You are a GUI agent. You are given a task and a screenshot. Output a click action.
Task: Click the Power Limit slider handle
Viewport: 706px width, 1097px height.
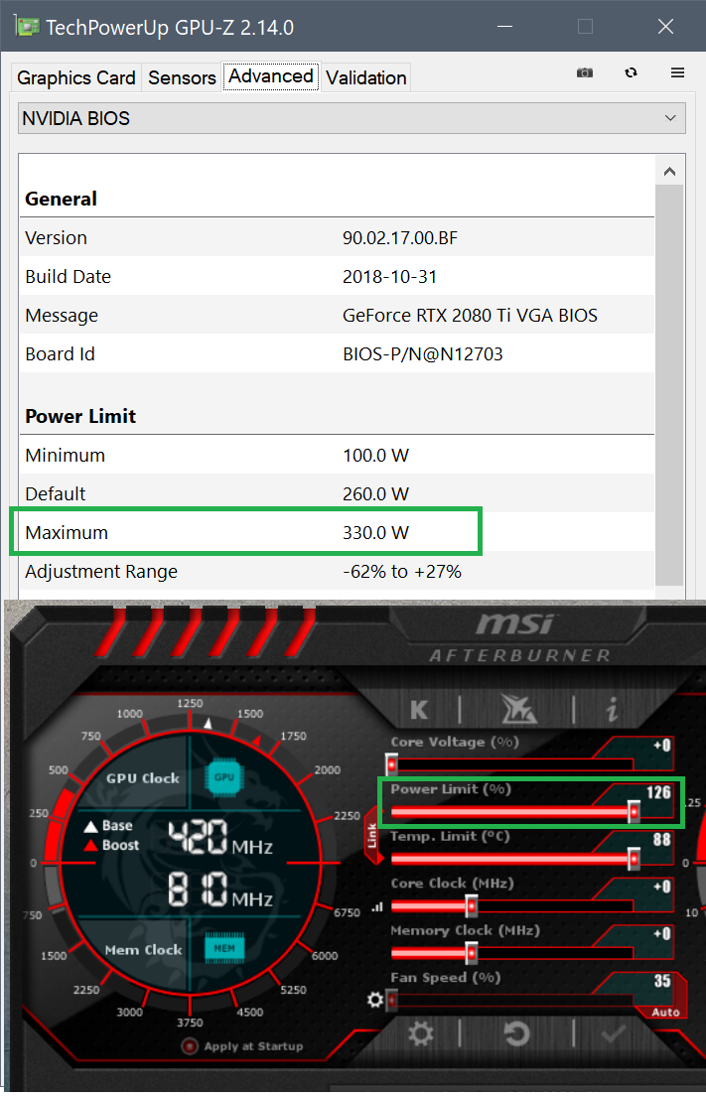click(634, 811)
